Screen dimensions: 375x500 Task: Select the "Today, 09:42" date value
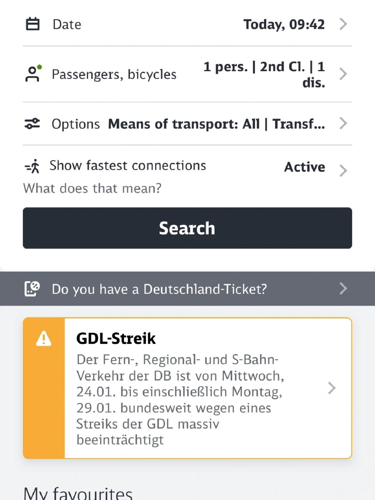[x=284, y=24]
